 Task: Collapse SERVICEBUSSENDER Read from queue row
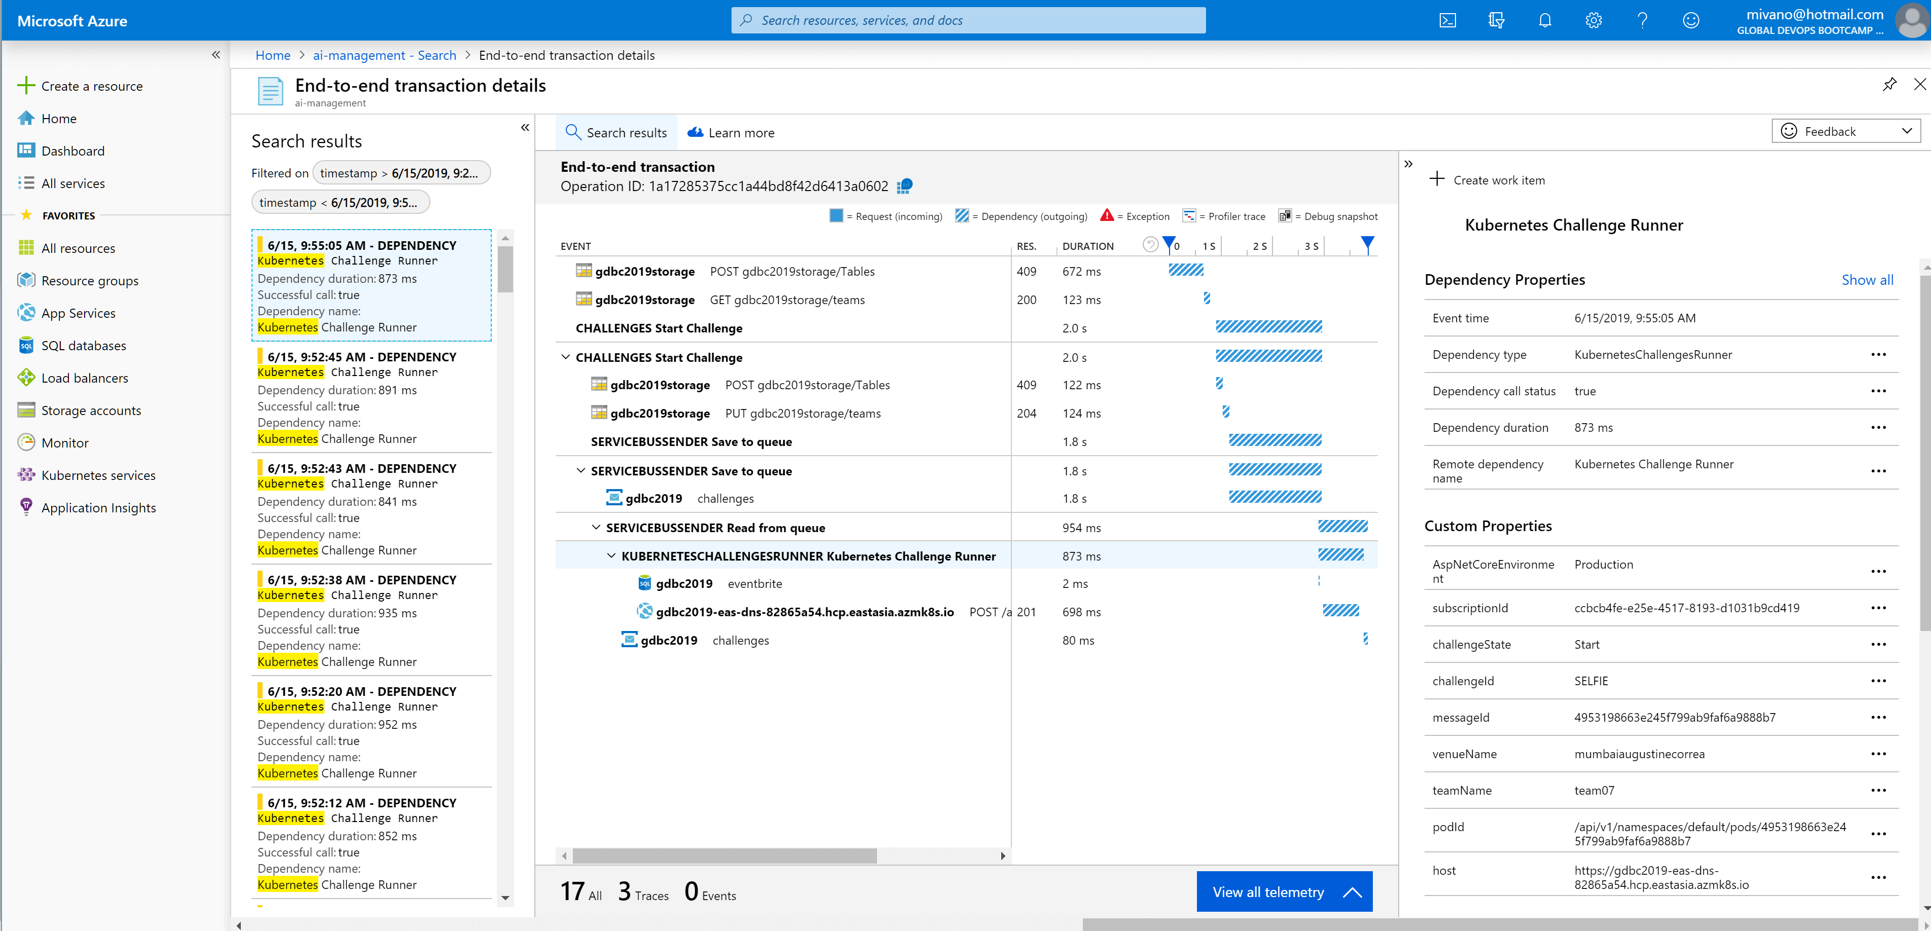coord(596,527)
